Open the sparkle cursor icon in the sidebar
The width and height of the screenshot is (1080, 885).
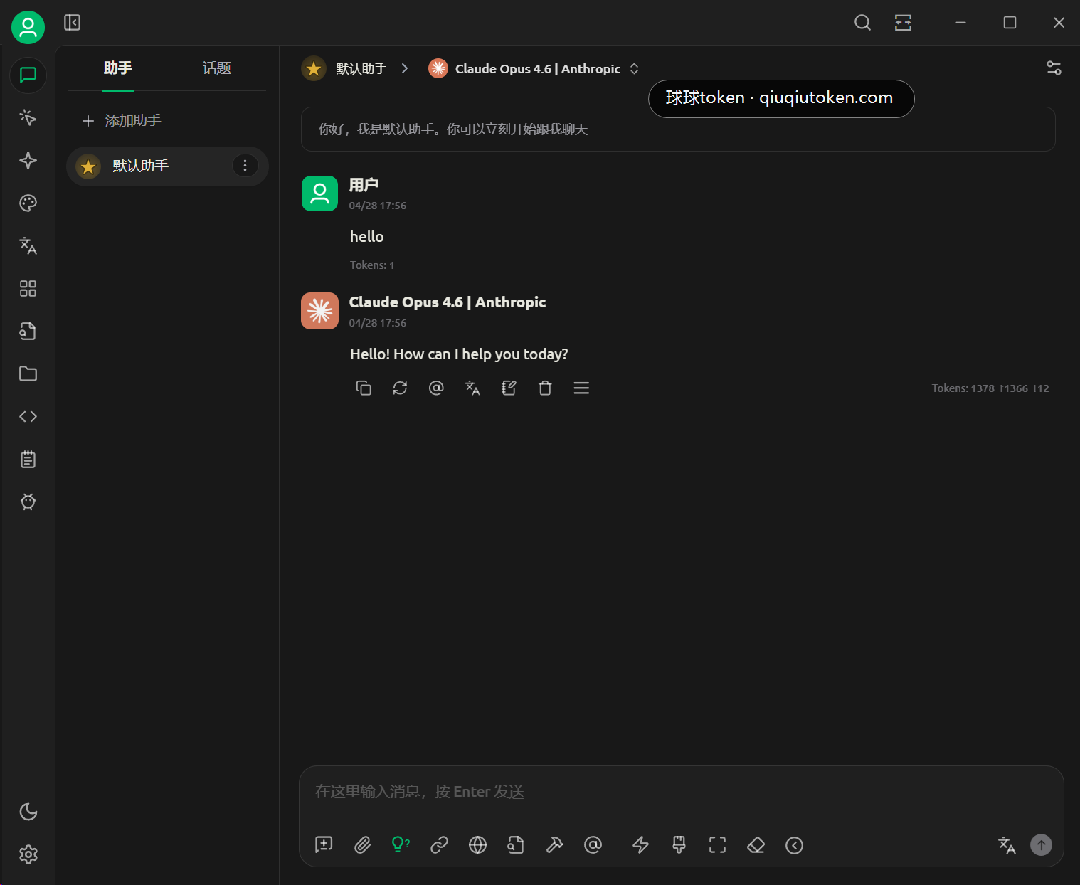pos(28,117)
